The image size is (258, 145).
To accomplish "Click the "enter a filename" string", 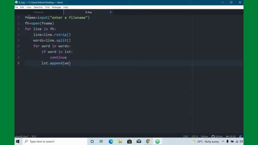I will 69,18.
